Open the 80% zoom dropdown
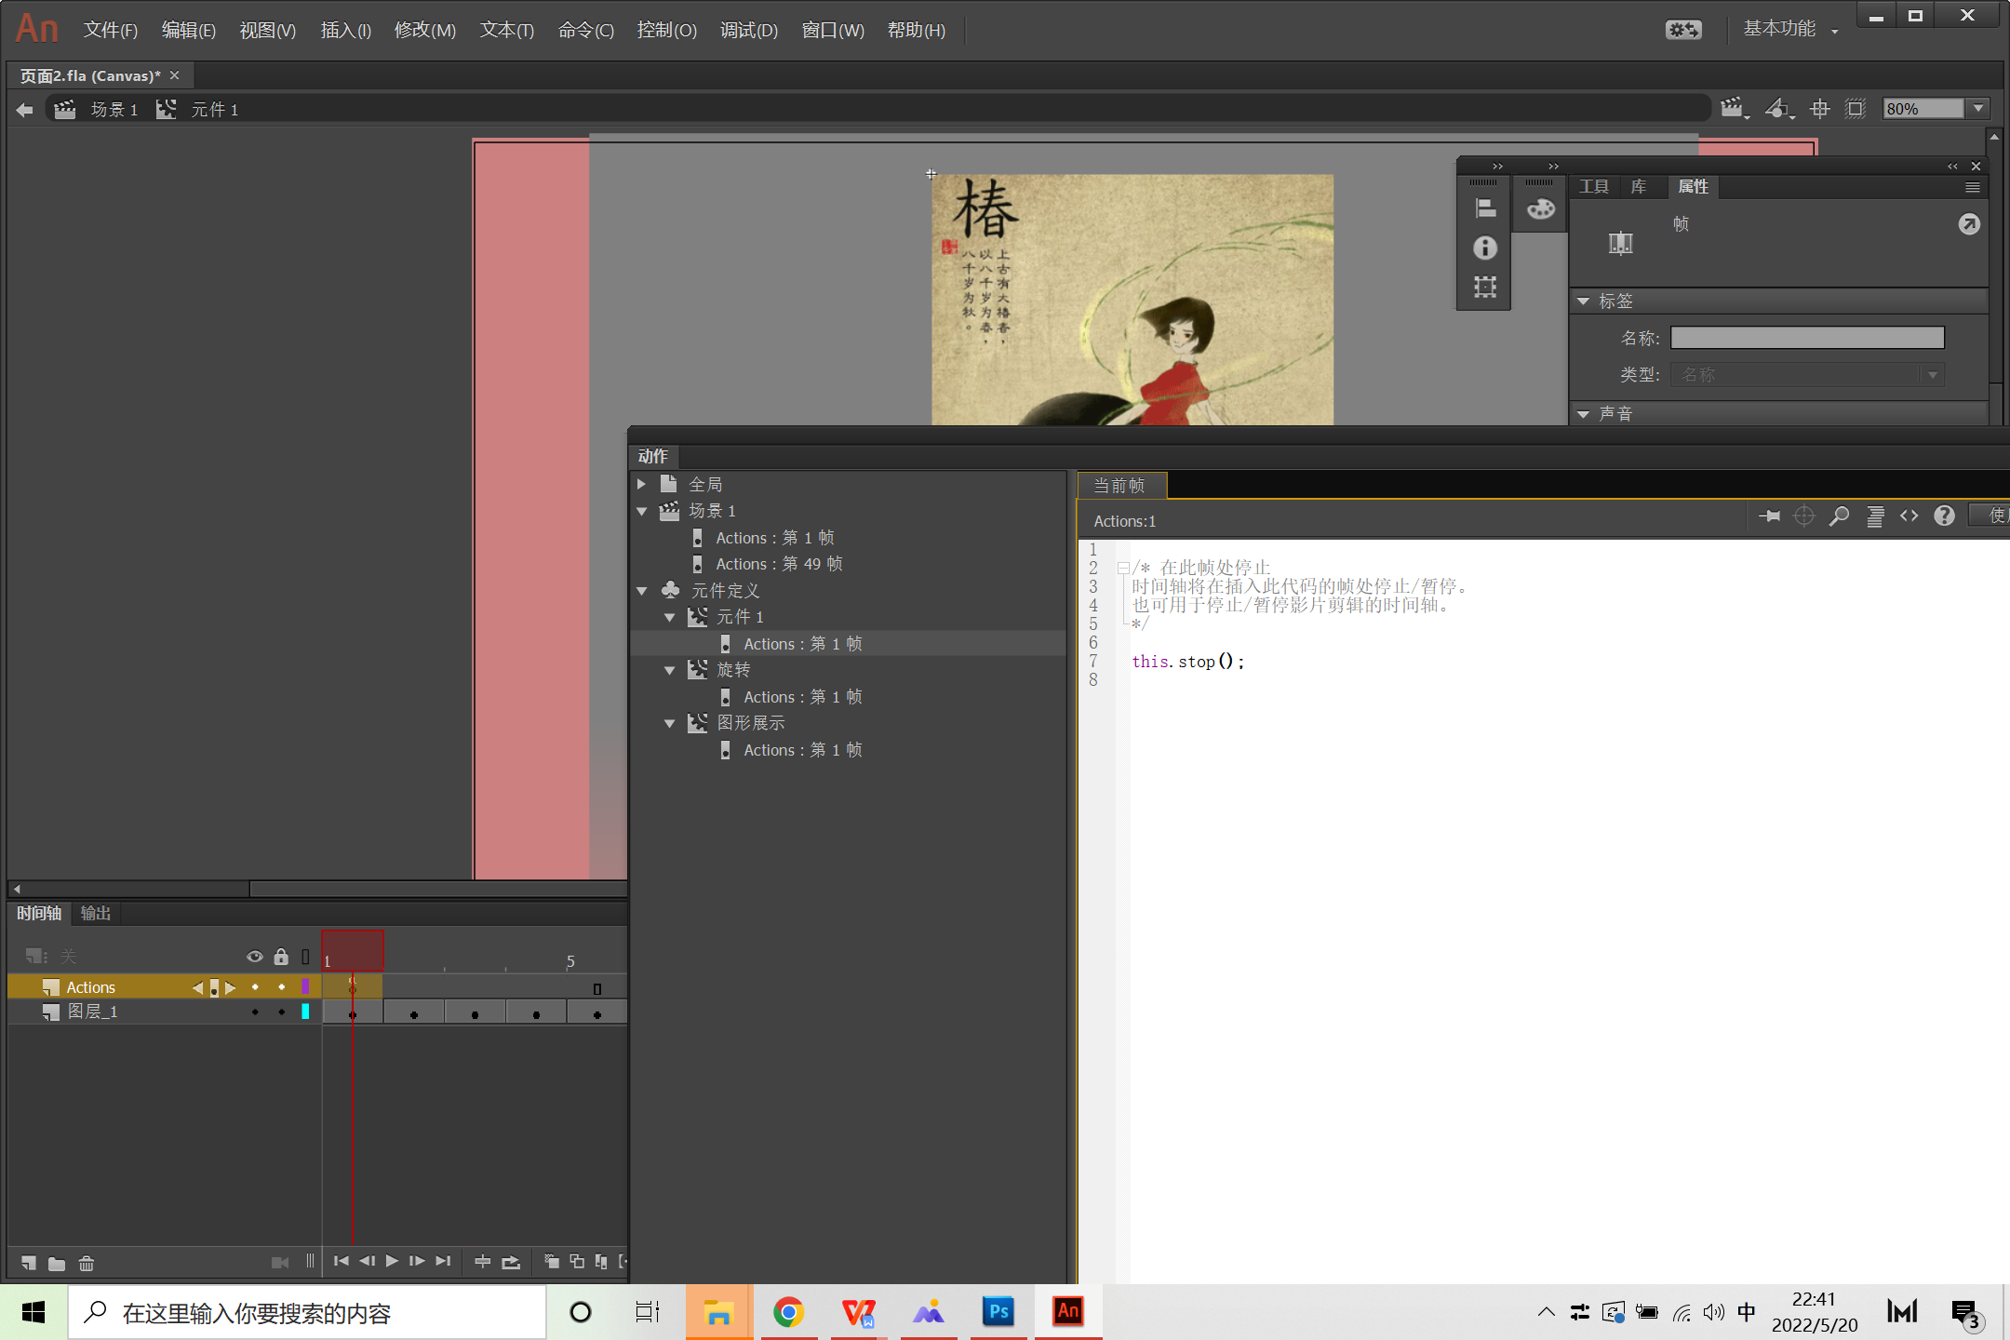Image resolution: width=2010 pixels, height=1340 pixels. click(x=1978, y=109)
